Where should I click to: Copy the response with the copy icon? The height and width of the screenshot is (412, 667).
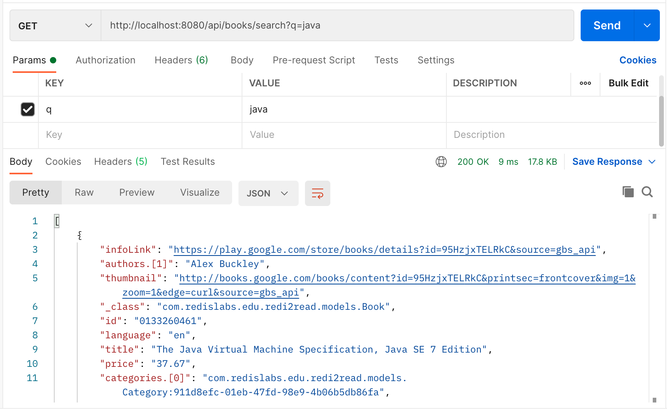(628, 192)
